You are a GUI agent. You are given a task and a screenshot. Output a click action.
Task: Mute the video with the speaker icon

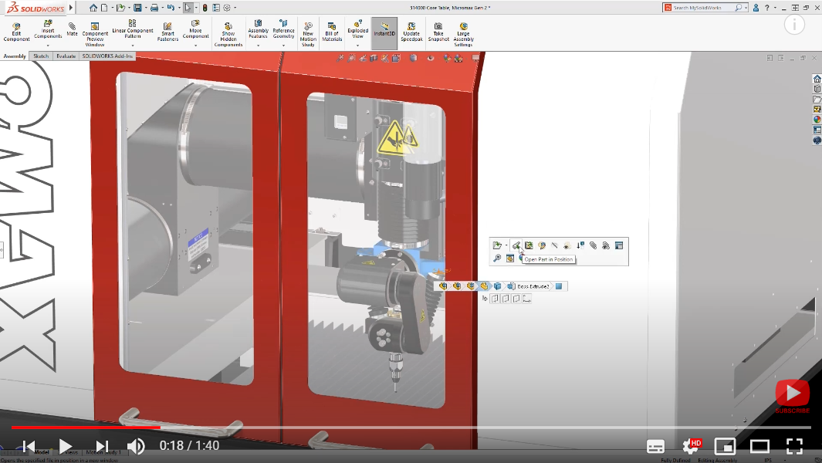point(137,446)
